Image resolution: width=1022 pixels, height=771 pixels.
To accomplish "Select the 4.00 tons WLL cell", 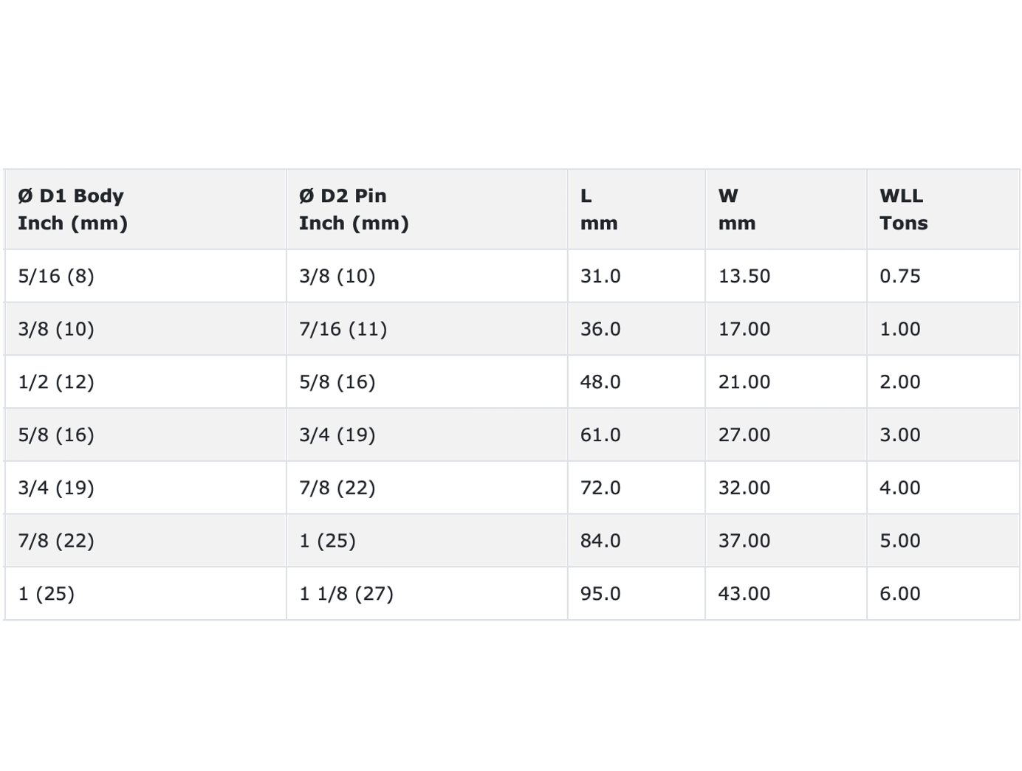I will tap(943, 488).
